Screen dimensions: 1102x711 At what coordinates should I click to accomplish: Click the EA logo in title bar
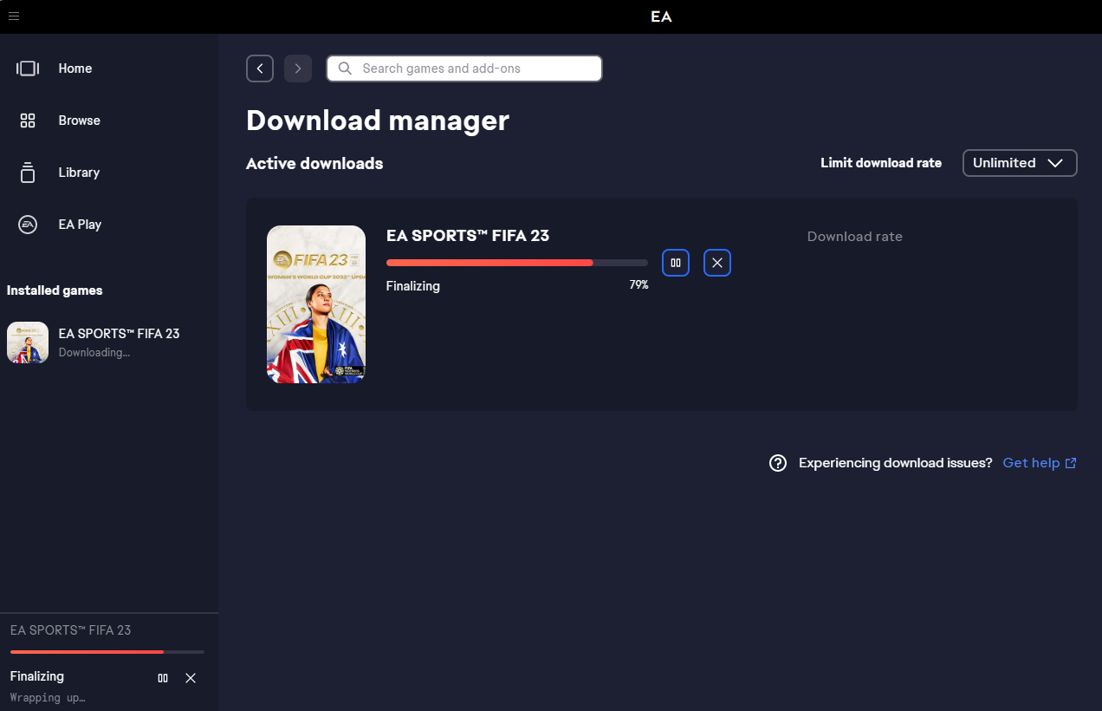pyautogui.click(x=662, y=16)
